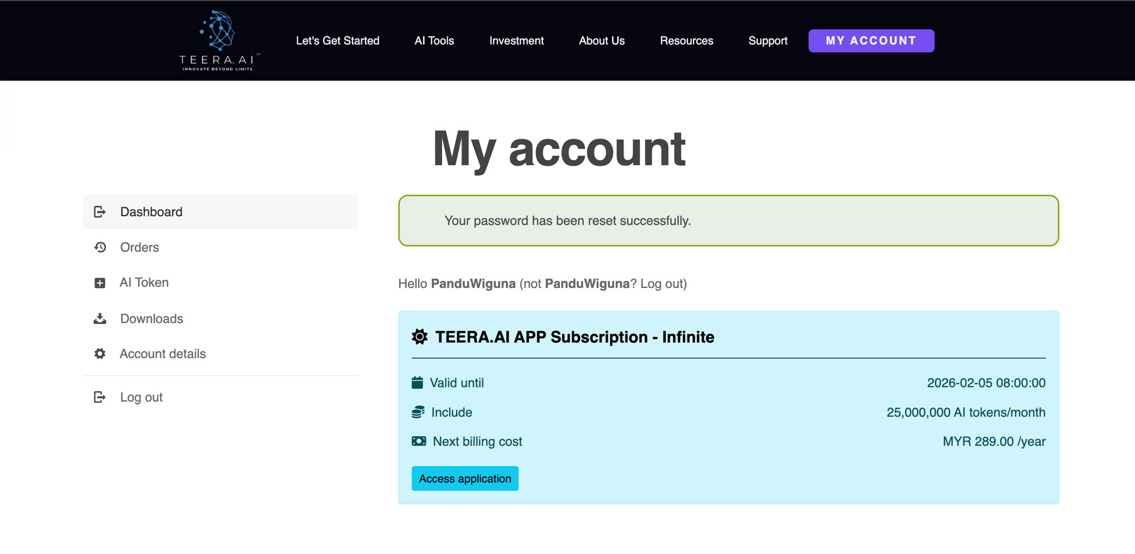Click the Next billing cost label
The width and height of the screenshot is (1135, 554).
click(477, 441)
